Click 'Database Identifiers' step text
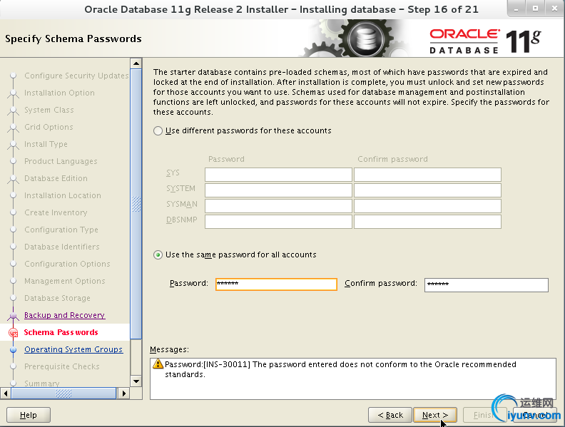 click(62, 247)
